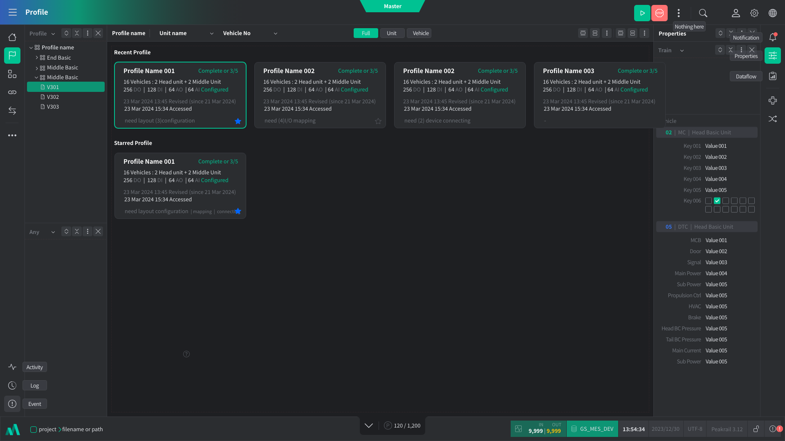Select V302 in the profile tree
Screen dimensions: 785x441
click(x=53, y=97)
